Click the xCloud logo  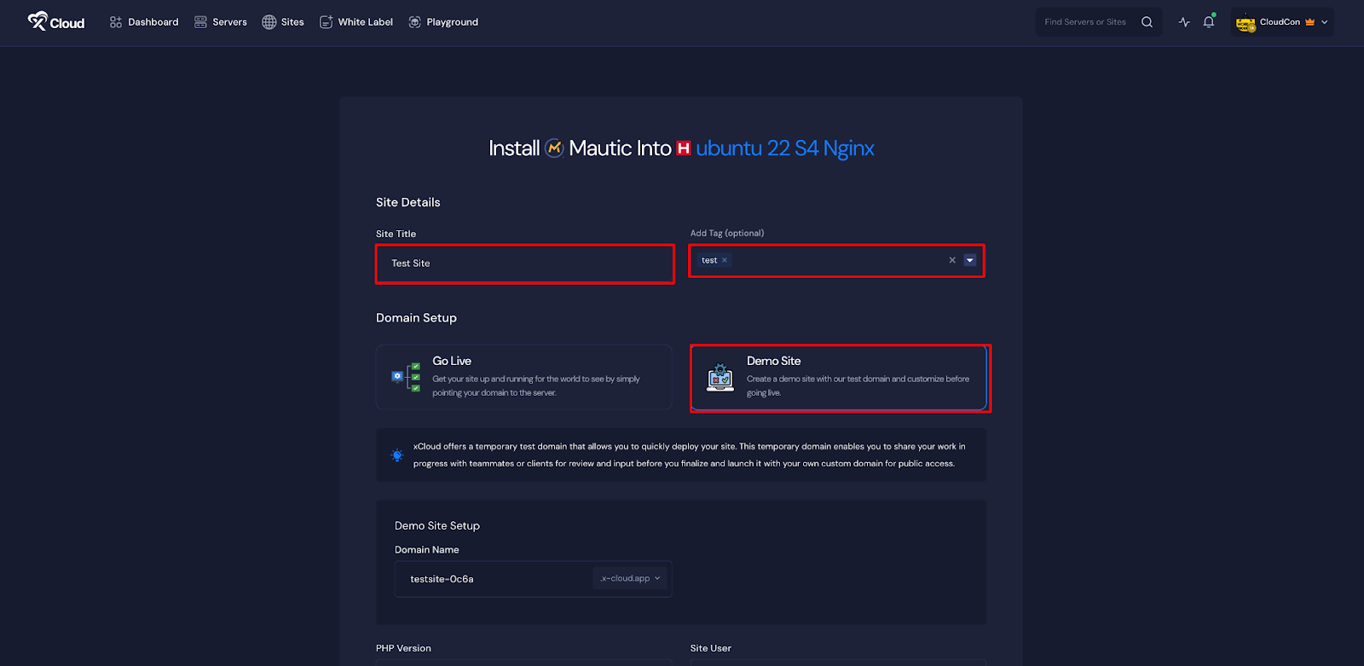[x=56, y=22]
